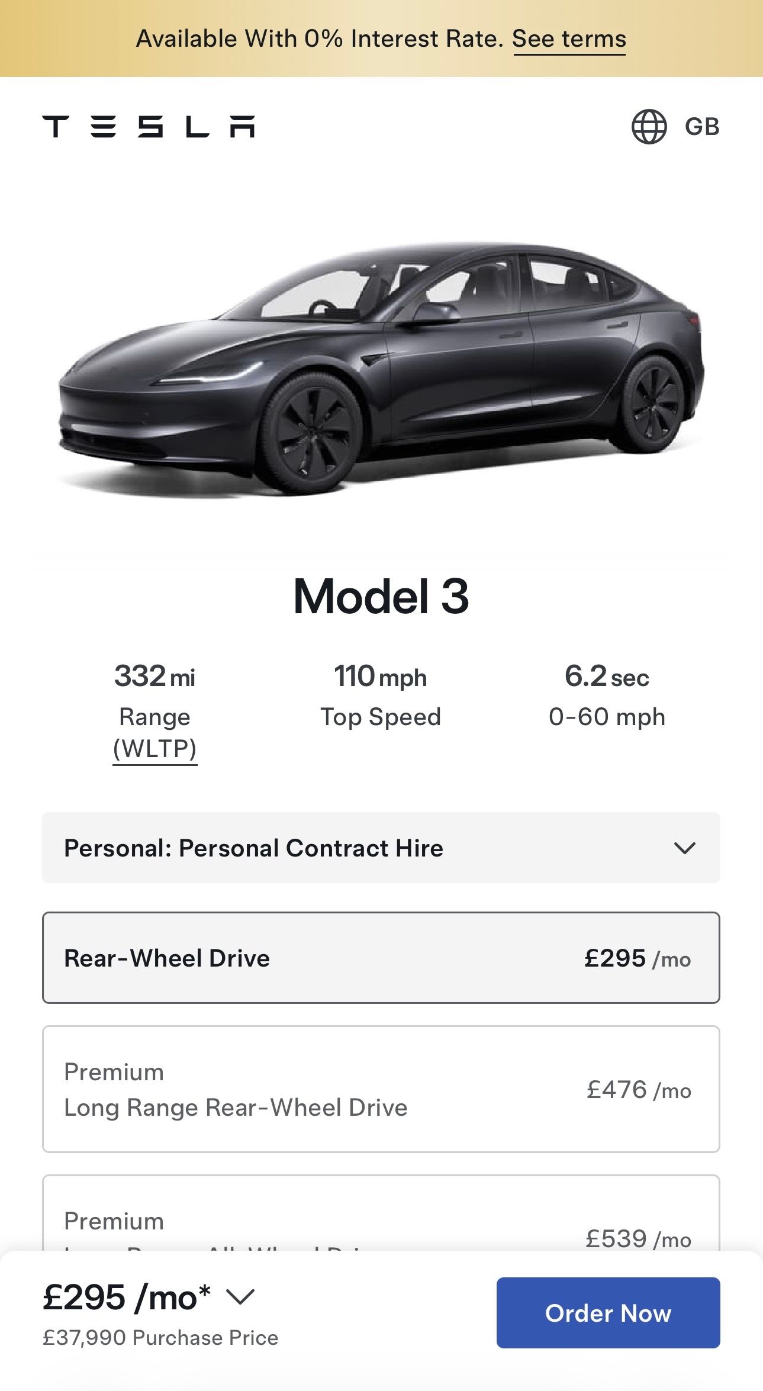The image size is (763, 1391).
Task: Select Premium Long Range Rear-Wheel Drive
Action: tap(381, 1089)
